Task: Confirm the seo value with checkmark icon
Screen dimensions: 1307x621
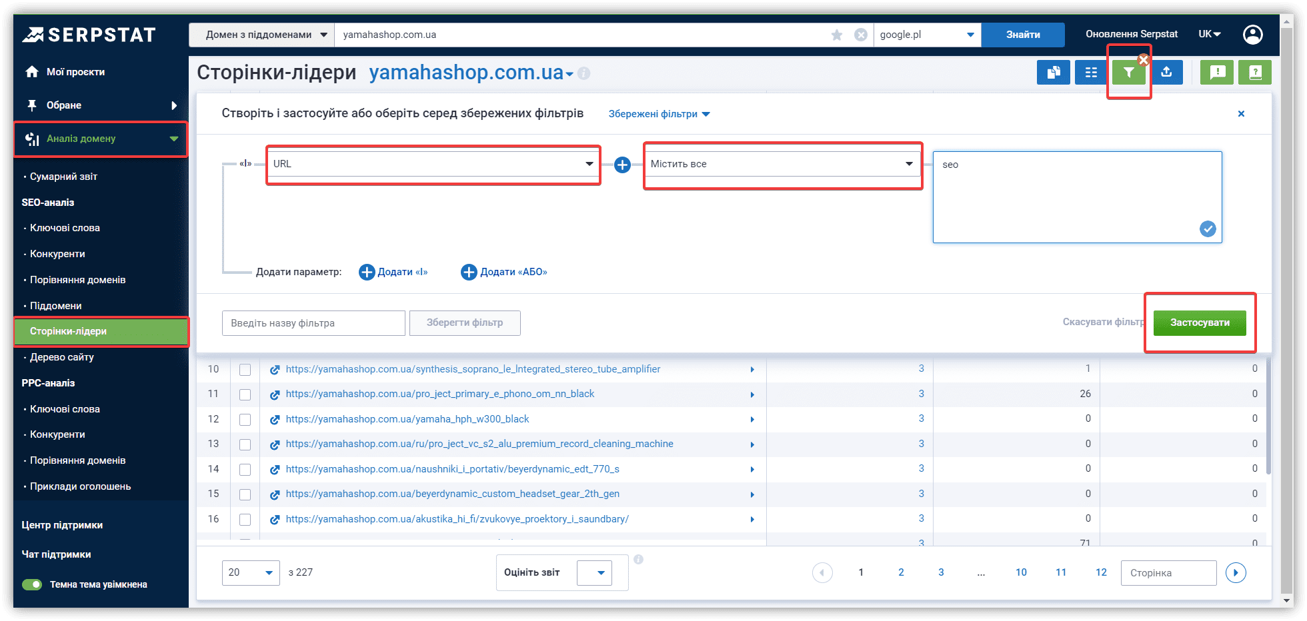Action: coord(1208,229)
